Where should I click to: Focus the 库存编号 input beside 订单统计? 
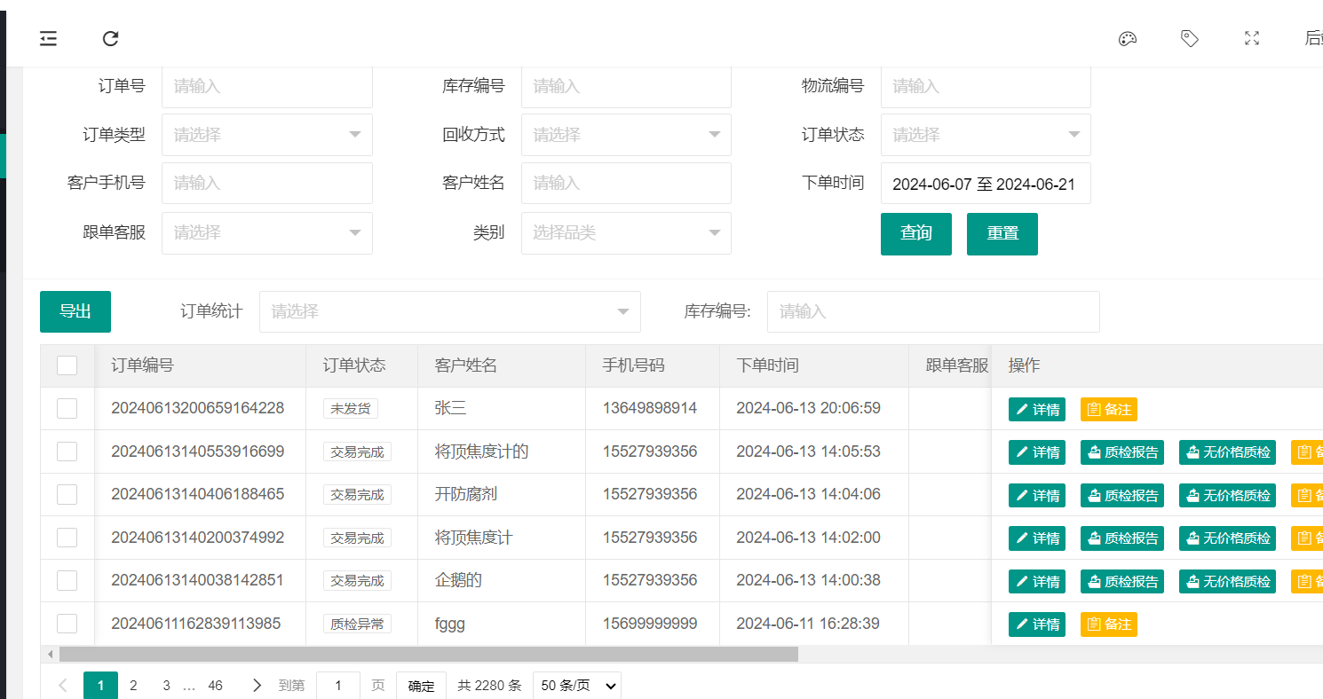[x=933, y=311]
